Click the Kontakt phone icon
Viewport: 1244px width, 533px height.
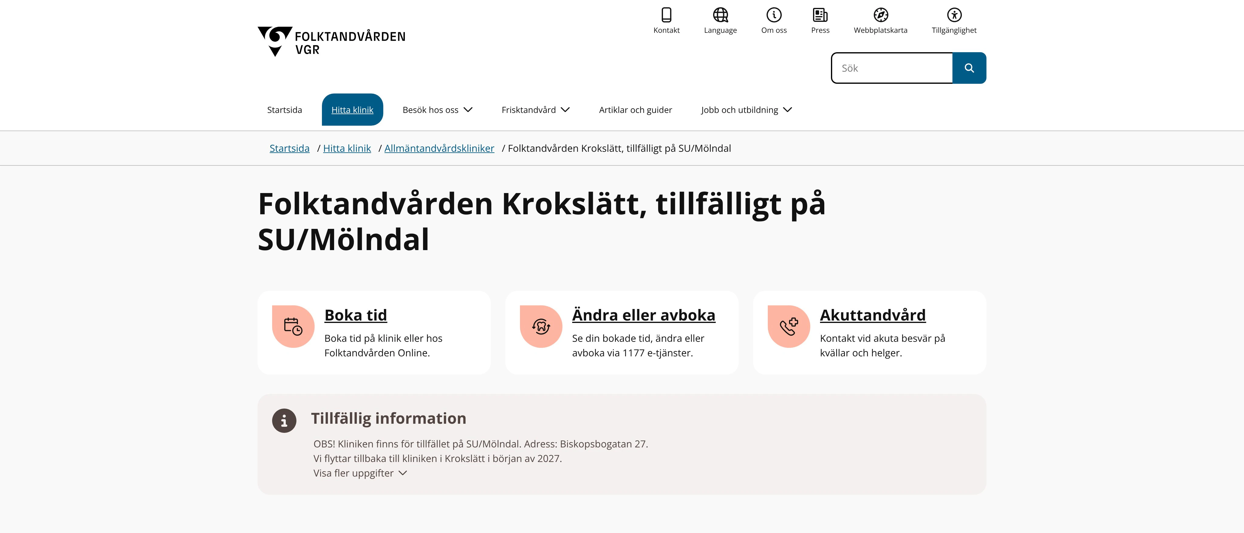click(x=666, y=15)
